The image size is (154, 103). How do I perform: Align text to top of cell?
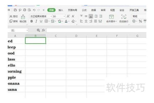(81, 16)
